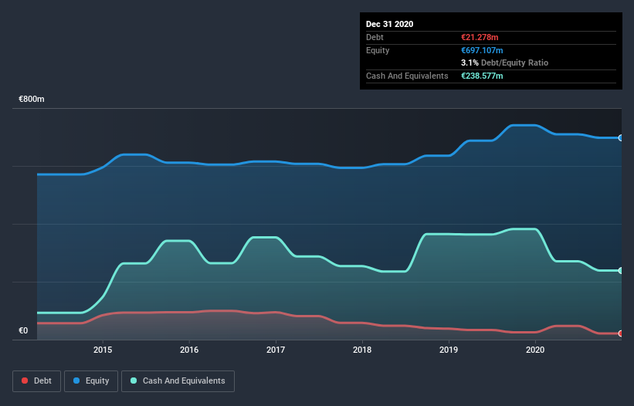The height and width of the screenshot is (406, 634).
Task: Click the 3.1% Debt/Equity Ratio text
Action: pyautogui.click(x=504, y=63)
